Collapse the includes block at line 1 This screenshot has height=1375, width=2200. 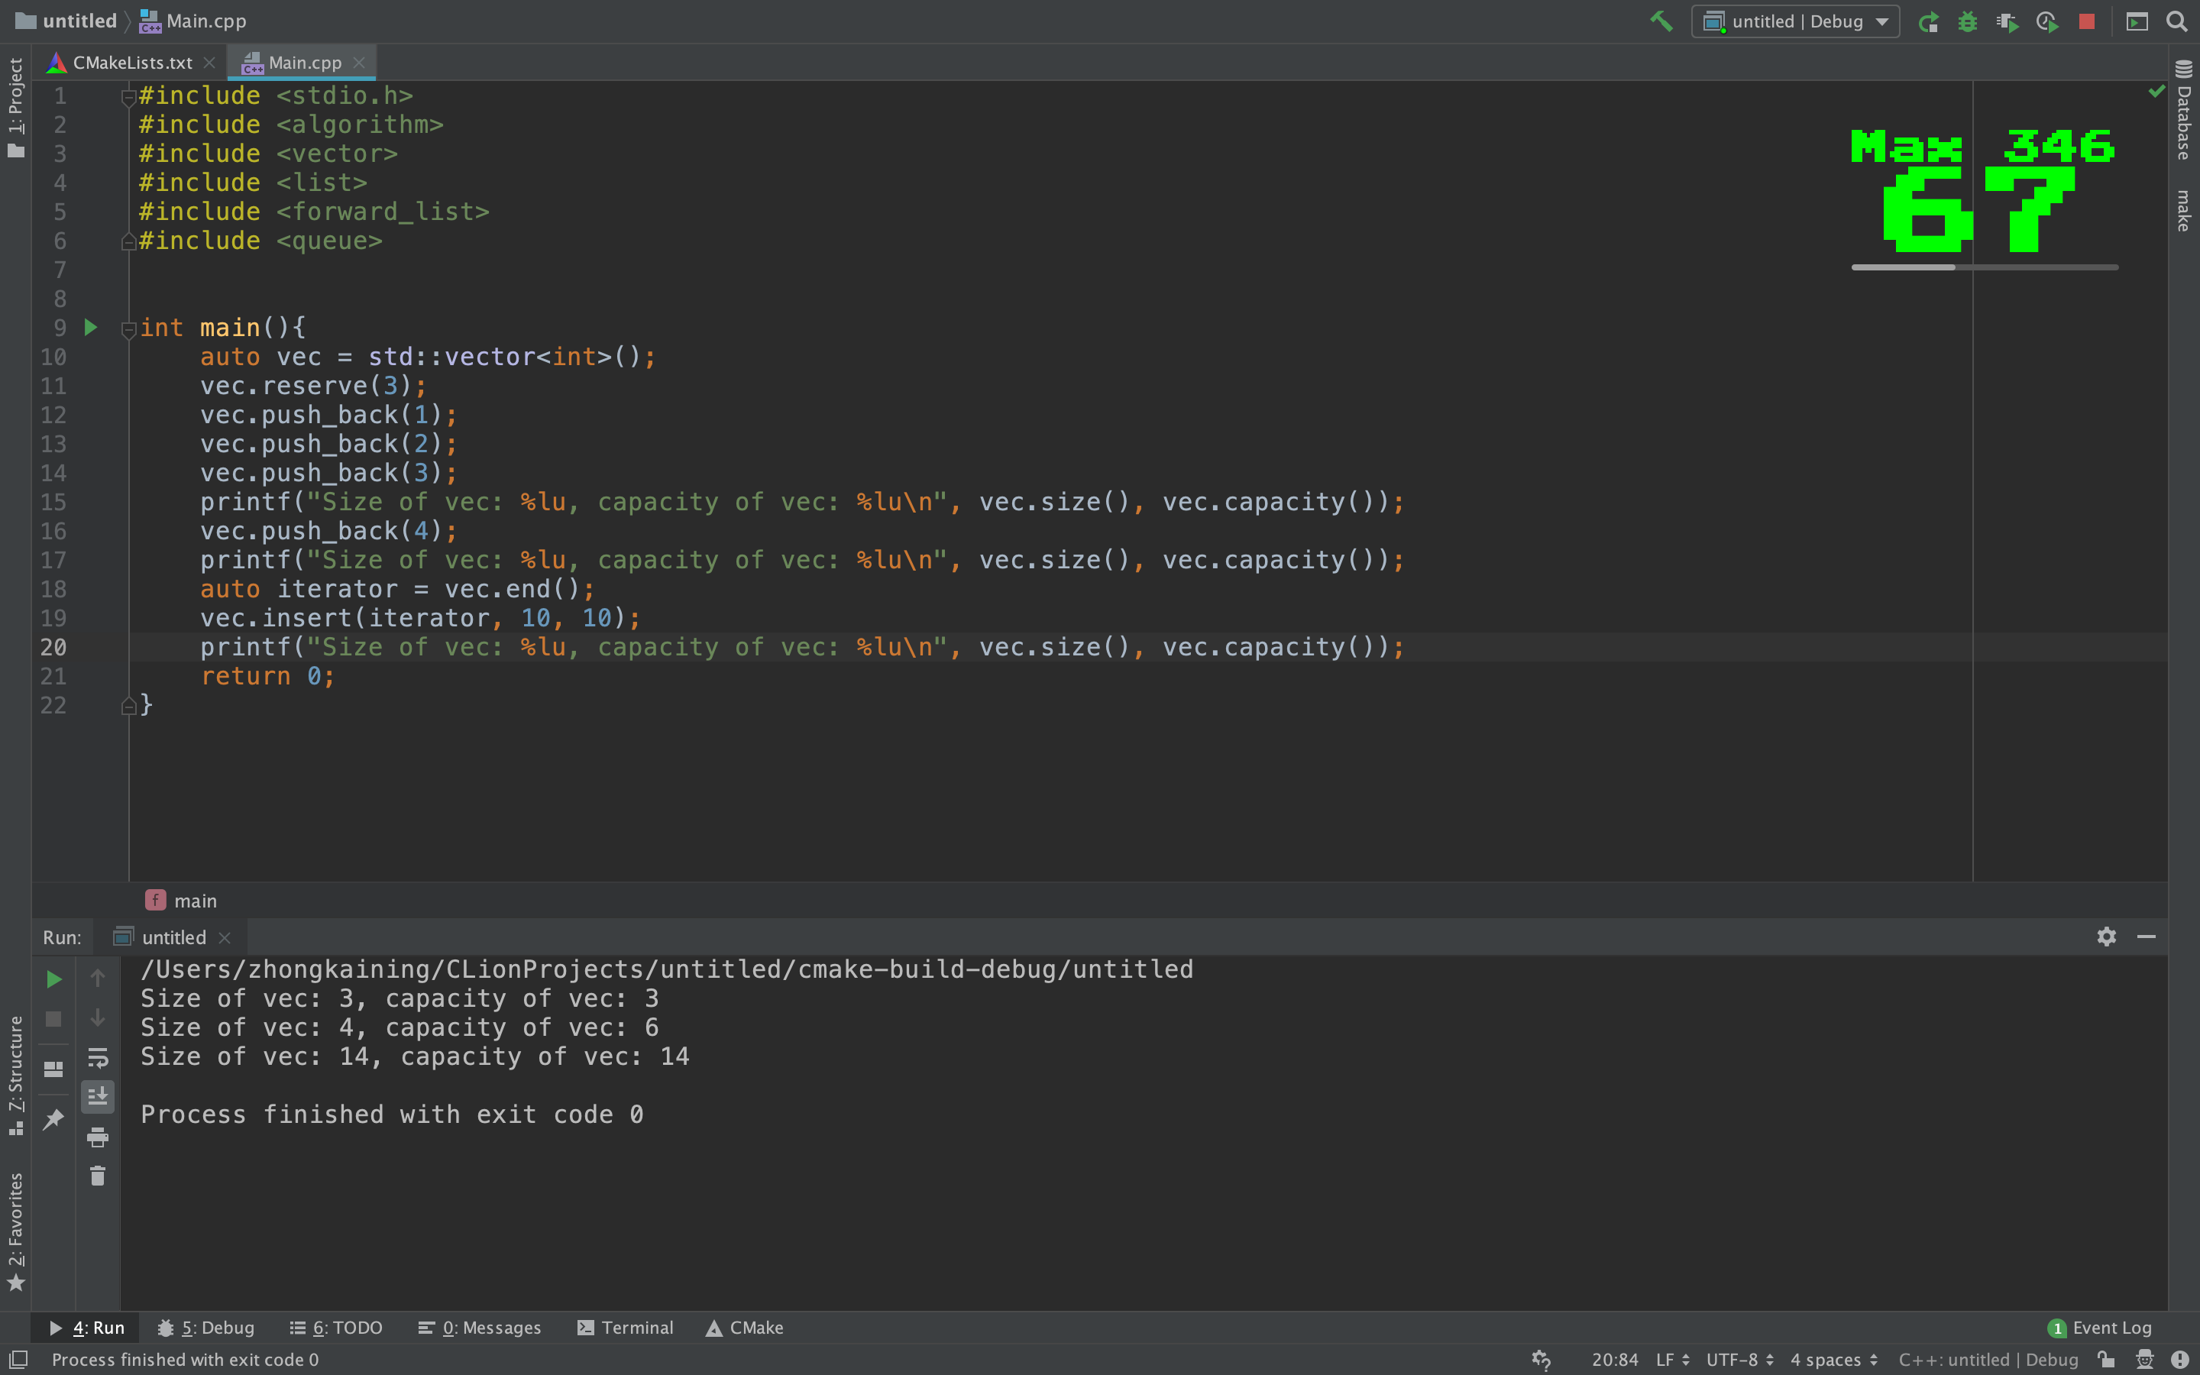pos(128,97)
